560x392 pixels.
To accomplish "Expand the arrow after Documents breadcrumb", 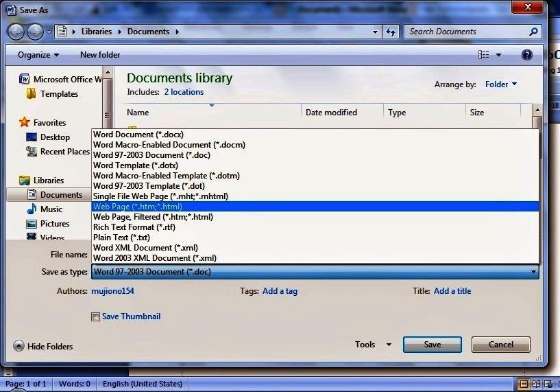I will [x=177, y=32].
